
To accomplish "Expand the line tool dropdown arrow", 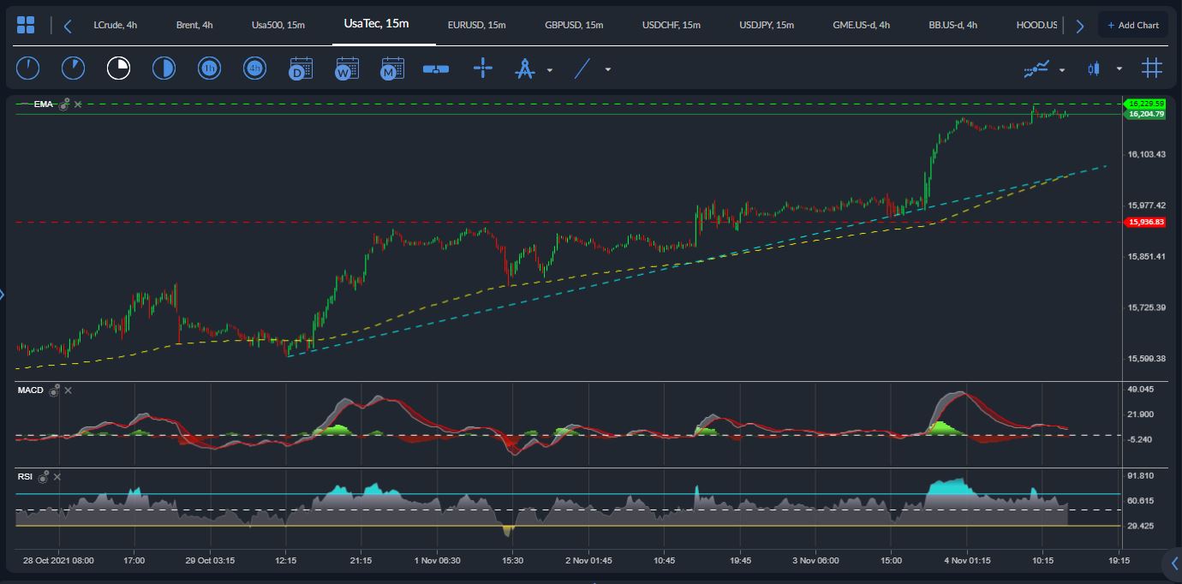I will pos(608,70).
